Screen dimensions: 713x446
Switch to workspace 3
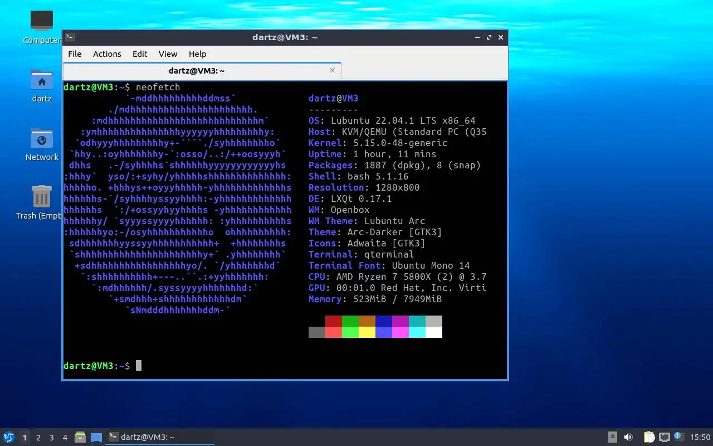[51, 438]
